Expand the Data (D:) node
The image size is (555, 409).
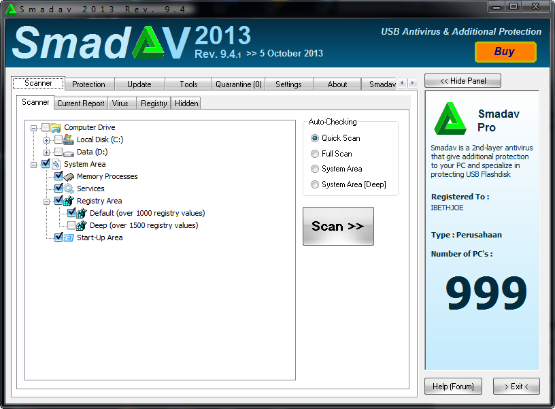(46, 152)
